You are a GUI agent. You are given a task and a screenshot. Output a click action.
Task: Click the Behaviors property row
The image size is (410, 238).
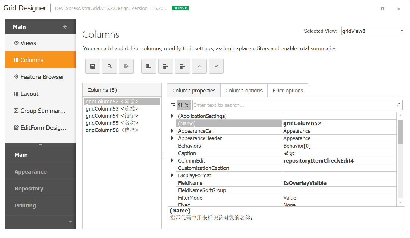pos(286,146)
